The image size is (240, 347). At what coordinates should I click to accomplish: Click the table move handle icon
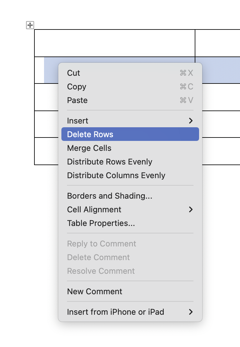(30, 25)
